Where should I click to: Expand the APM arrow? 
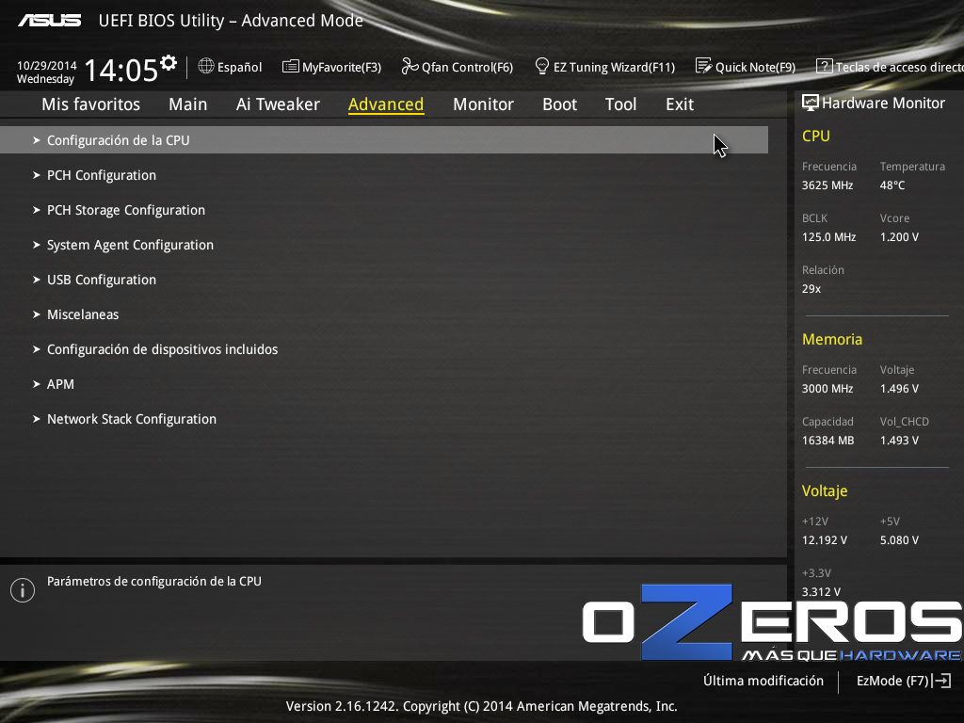tap(37, 384)
